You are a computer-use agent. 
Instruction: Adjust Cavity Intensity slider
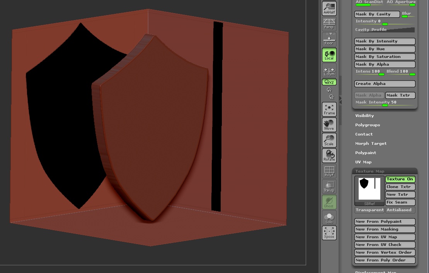pos(385,22)
